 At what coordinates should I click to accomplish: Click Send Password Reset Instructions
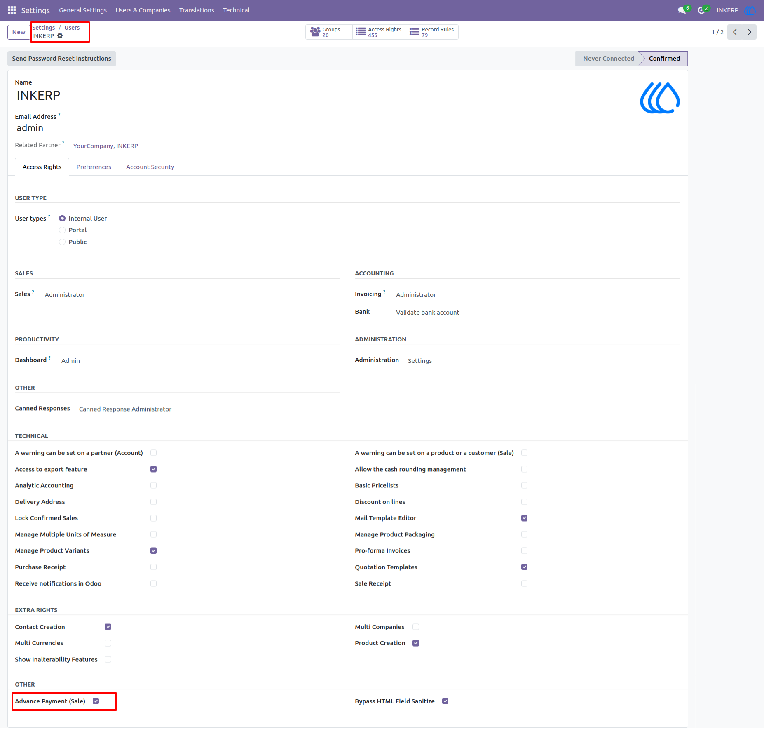(62, 59)
